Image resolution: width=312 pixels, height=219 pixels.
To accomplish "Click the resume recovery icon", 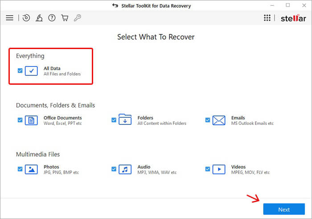I will pyautogui.click(x=26, y=18).
